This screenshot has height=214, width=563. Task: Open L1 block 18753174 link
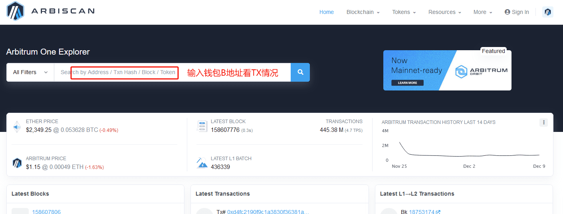pyautogui.click(x=422, y=212)
